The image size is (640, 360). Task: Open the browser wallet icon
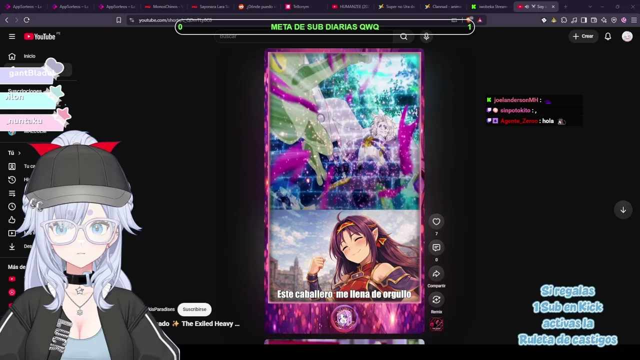coord(594,20)
